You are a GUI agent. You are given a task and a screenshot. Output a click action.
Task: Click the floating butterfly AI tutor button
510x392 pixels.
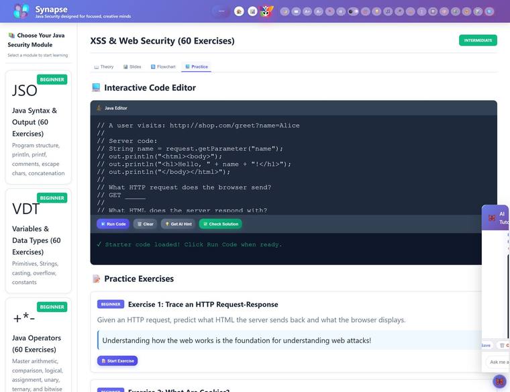[x=499, y=381]
